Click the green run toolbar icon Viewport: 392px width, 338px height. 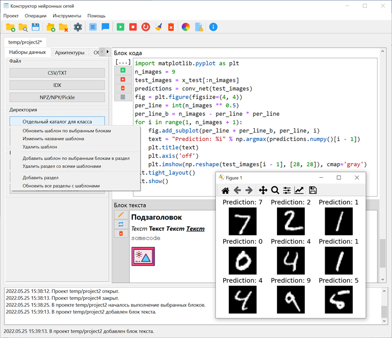(120, 27)
